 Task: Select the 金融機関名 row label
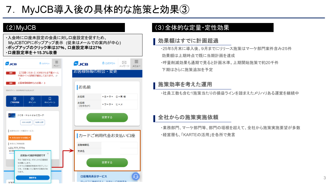coord(83,145)
